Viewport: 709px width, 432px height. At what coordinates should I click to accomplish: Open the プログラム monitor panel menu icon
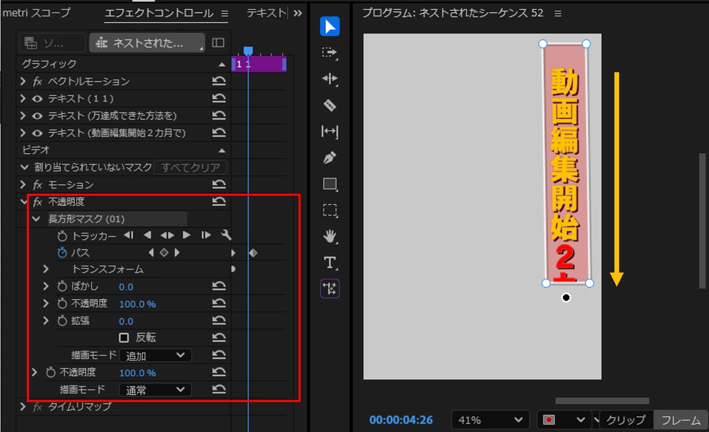coord(558,13)
